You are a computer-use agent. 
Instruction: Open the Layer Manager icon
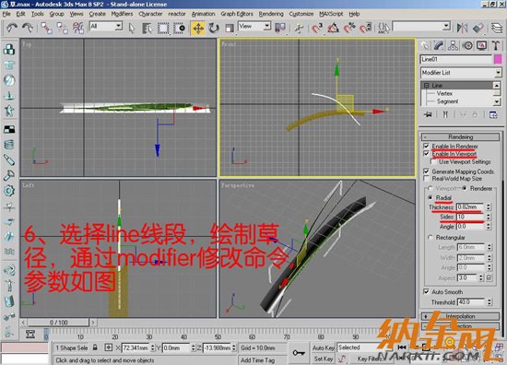pyautogui.click(x=497, y=29)
